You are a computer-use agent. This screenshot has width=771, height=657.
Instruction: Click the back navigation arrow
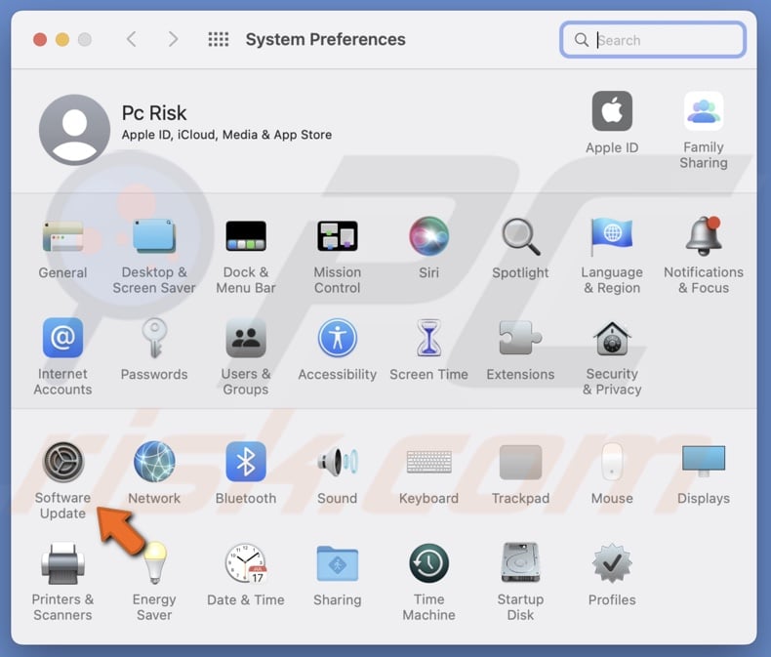coord(132,39)
